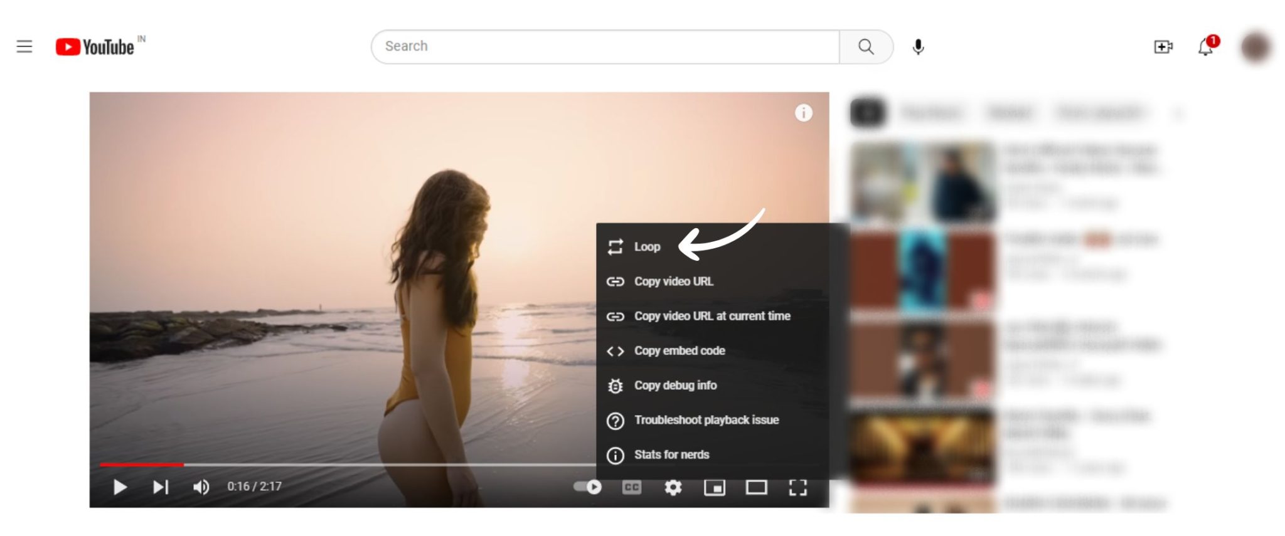Toggle the autoplay switch
This screenshot has width=1285, height=536.
(x=587, y=487)
